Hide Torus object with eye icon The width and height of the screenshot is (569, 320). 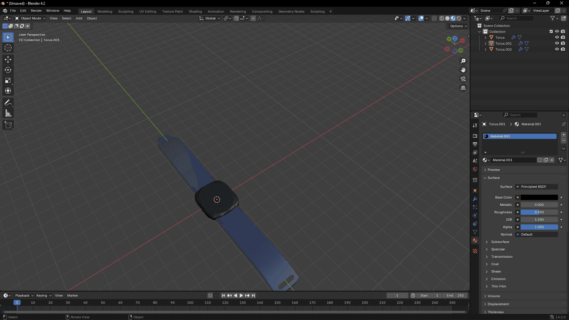[557, 37]
